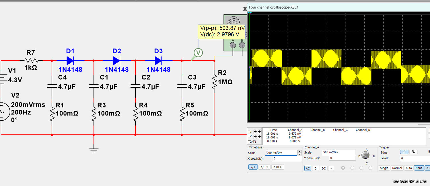Increase timebase scale with up spinner

299,152
